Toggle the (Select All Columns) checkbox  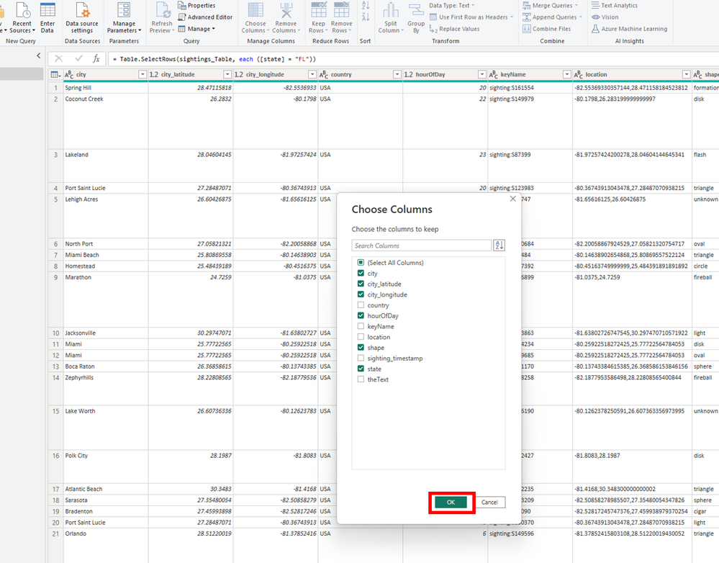point(361,263)
